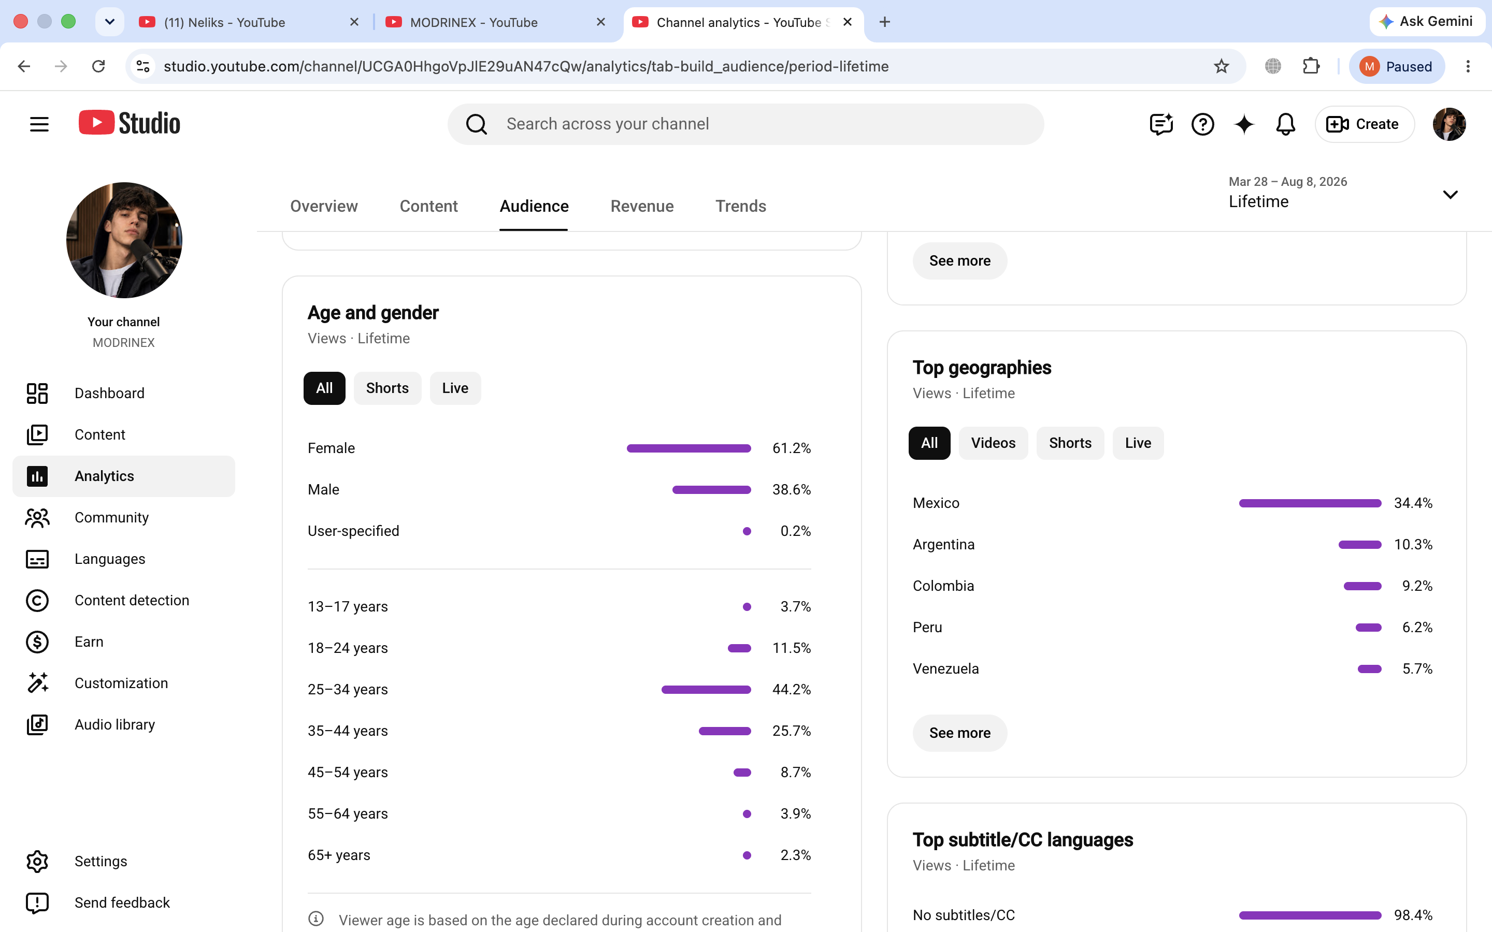Click the sparkle AI icon in header

tap(1244, 124)
